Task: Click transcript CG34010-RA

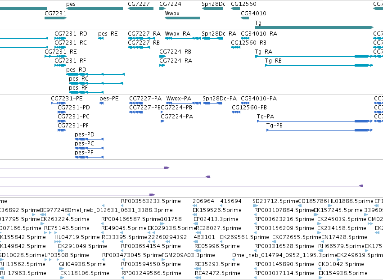Action: tap(259, 33)
